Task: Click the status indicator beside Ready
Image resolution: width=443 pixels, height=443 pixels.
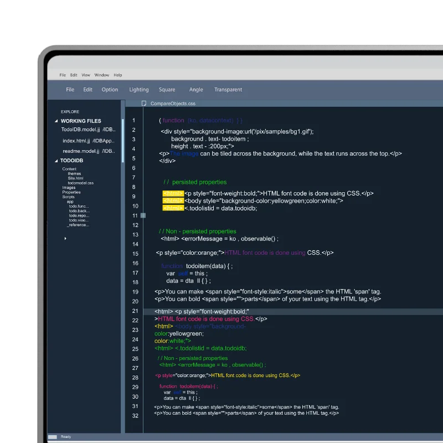Action: coord(53,437)
